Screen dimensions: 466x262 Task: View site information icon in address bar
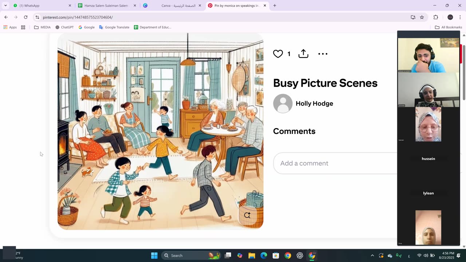click(37, 17)
